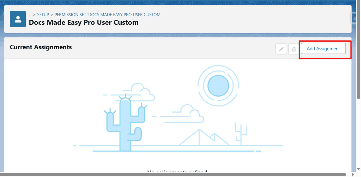Click the horizontal scrollbar at the bottom

(x=173, y=175)
